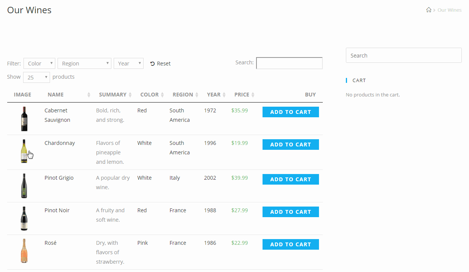Add Cabernet Sauvignon to the cart

[291, 112]
